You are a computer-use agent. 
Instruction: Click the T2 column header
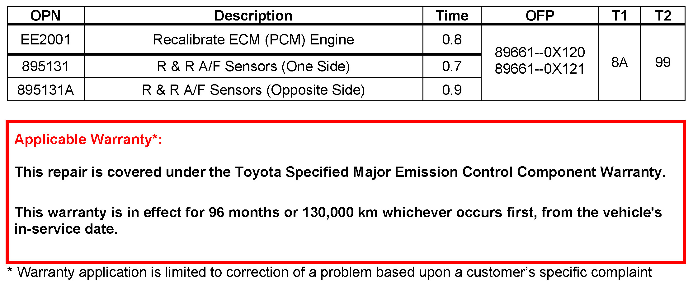(663, 16)
